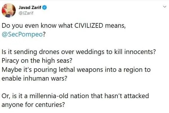
Task: Click the line about a millennia-old nation
Action: coord(75,96)
